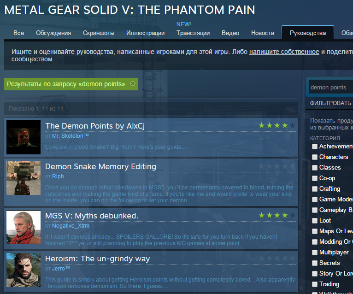Click star rating of The Demon Points guide
Viewport: 353px width, 294px height.
click(x=277, y=125)
